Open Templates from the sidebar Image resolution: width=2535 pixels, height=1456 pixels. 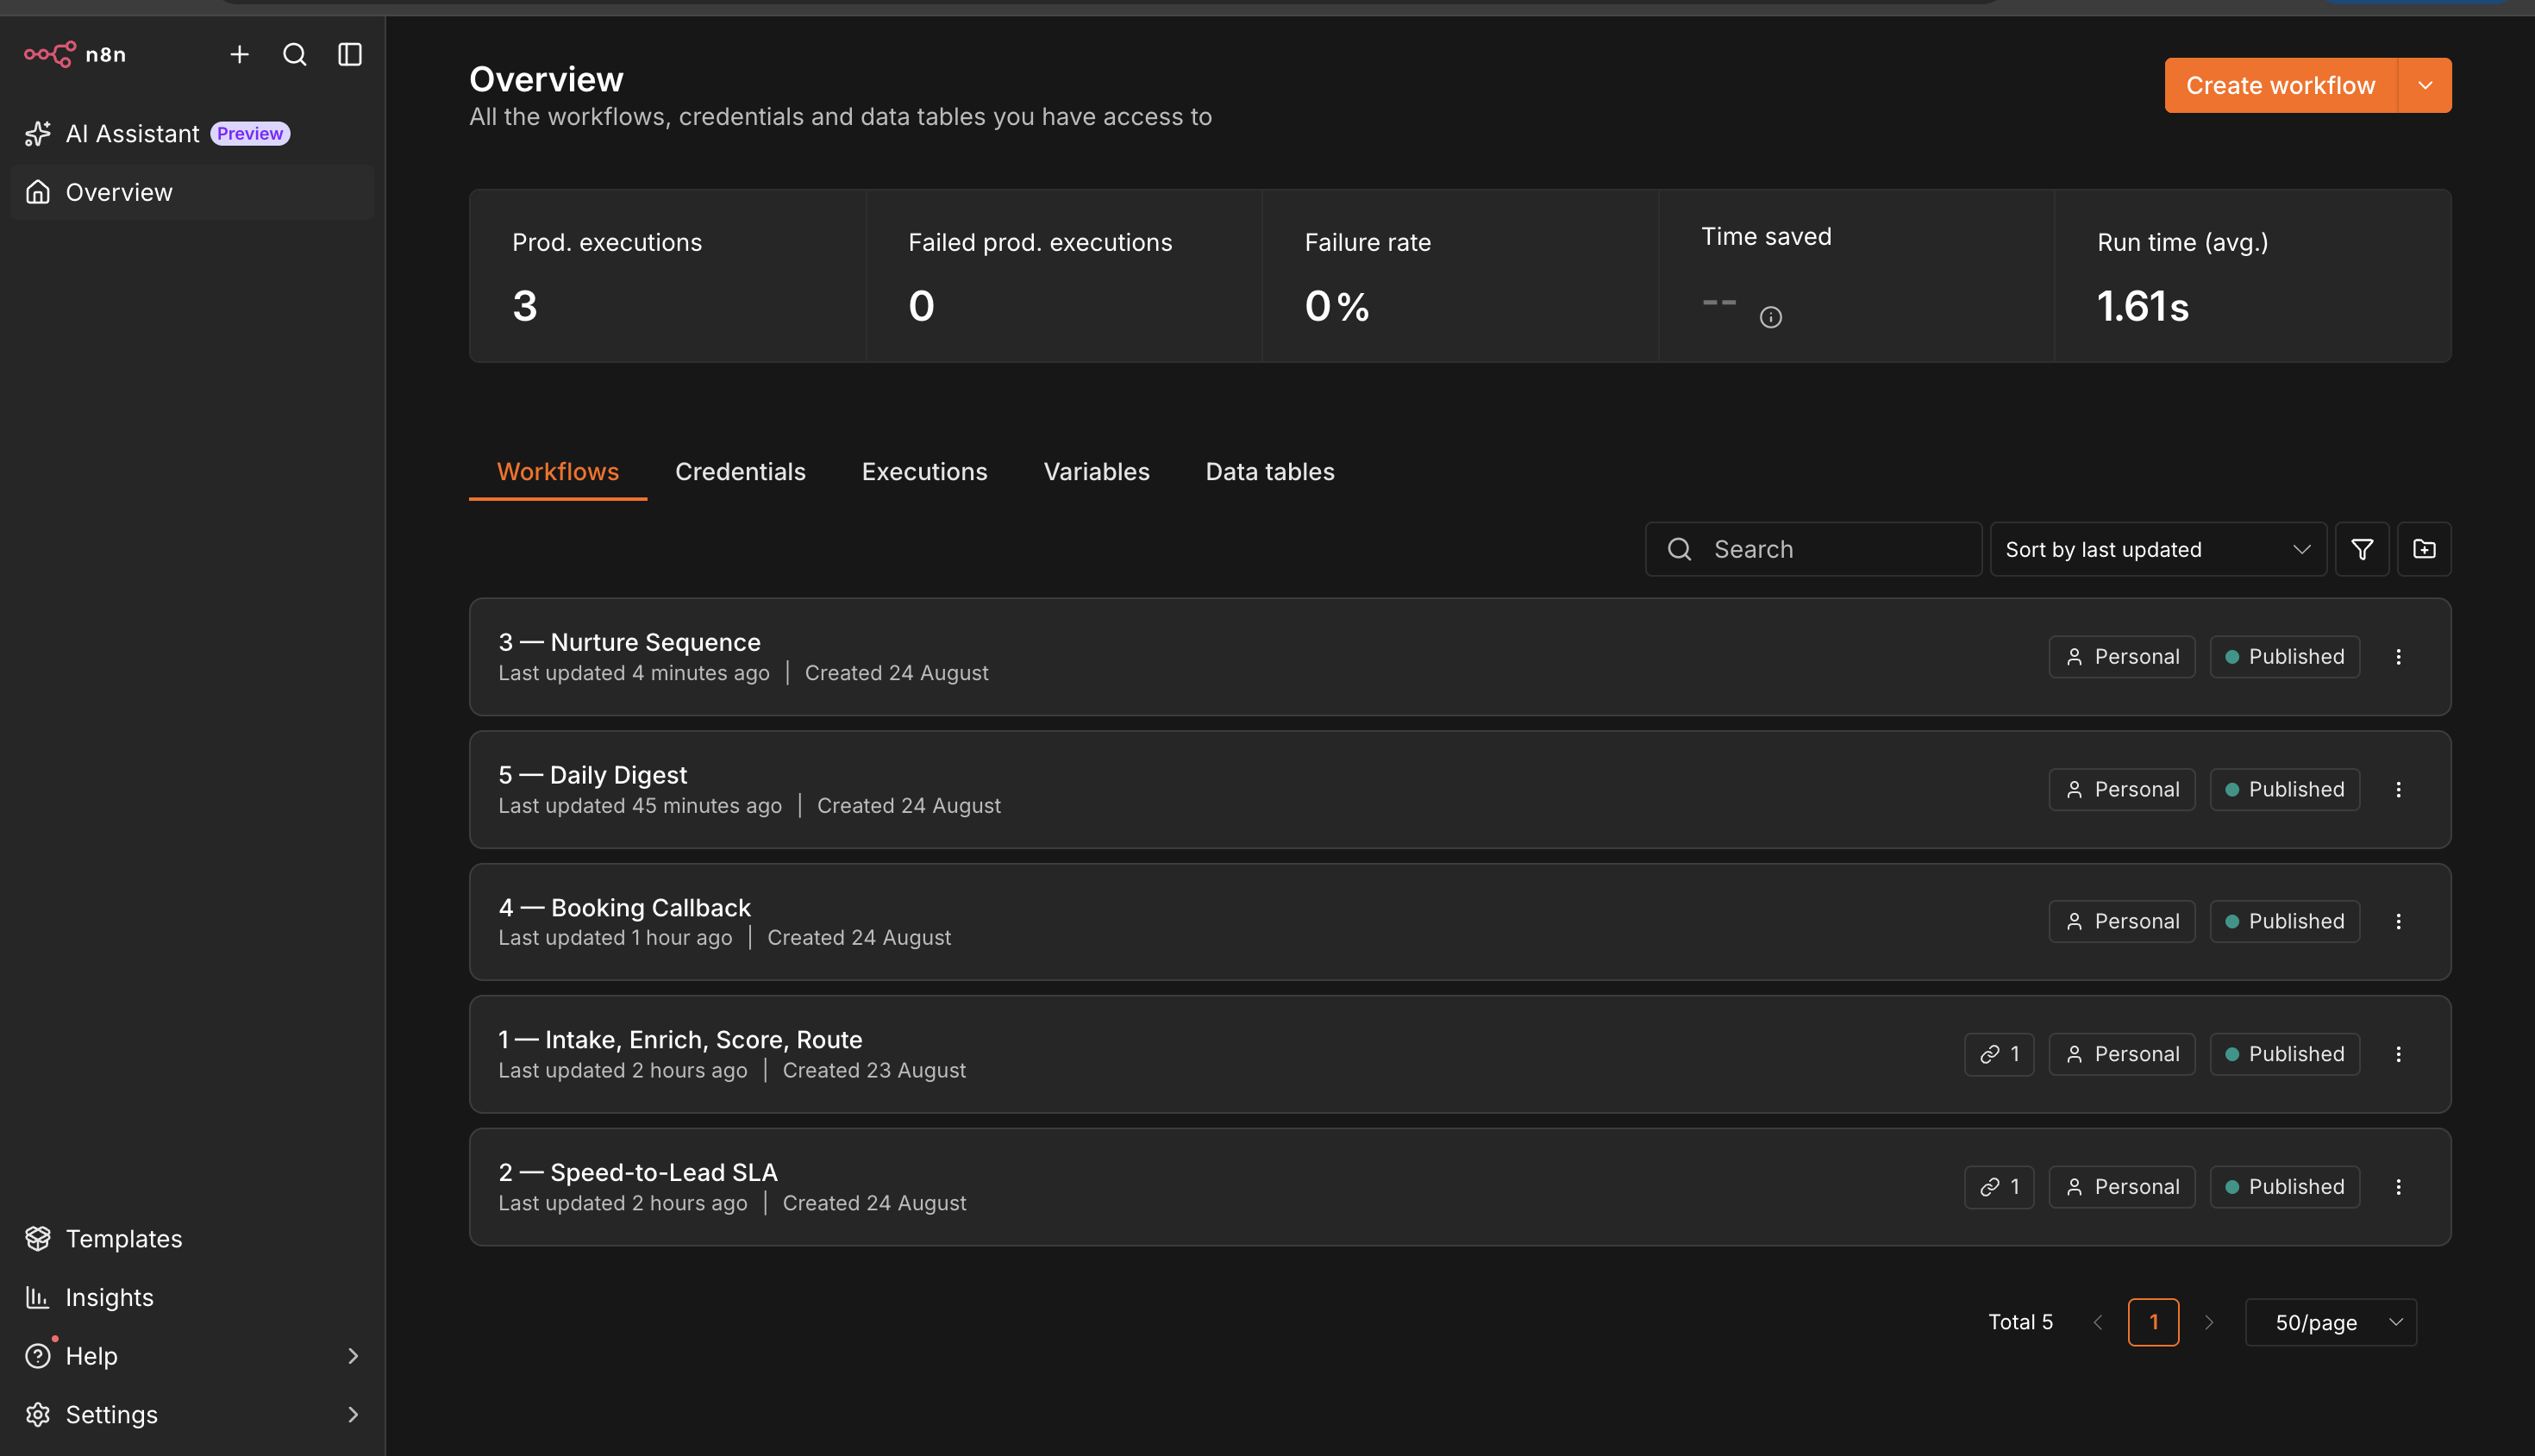tap(192, 1238)
